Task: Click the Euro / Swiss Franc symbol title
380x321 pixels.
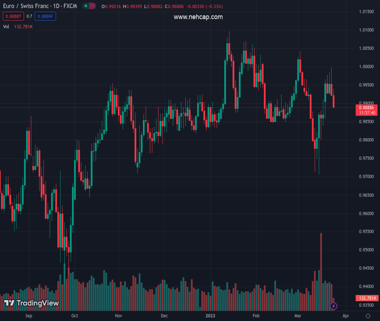Action: [40, 6]
